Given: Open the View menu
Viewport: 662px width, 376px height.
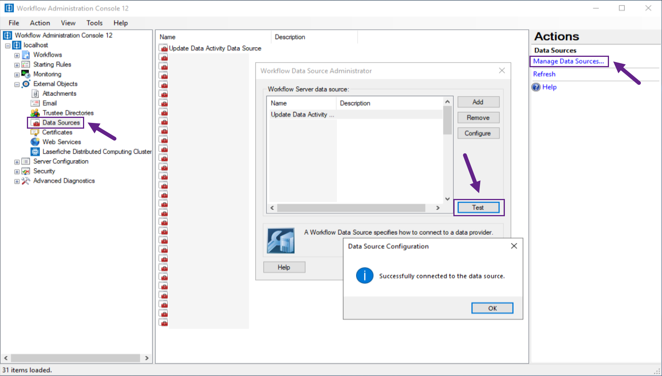Looking at the screenshot, I should [68, 23].
